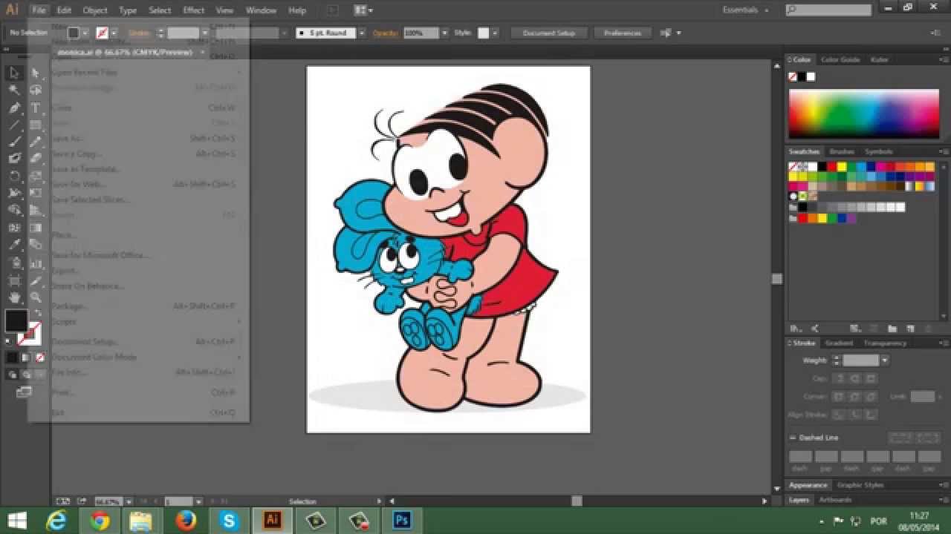Switch to the Brushes tab
Screen dimensions: 951x534
point(842,151)
